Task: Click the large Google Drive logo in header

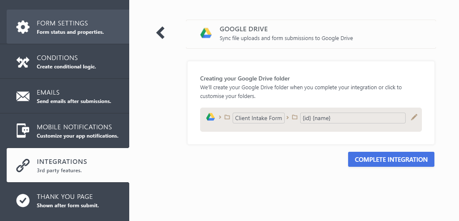Action: tap(206, 34)
